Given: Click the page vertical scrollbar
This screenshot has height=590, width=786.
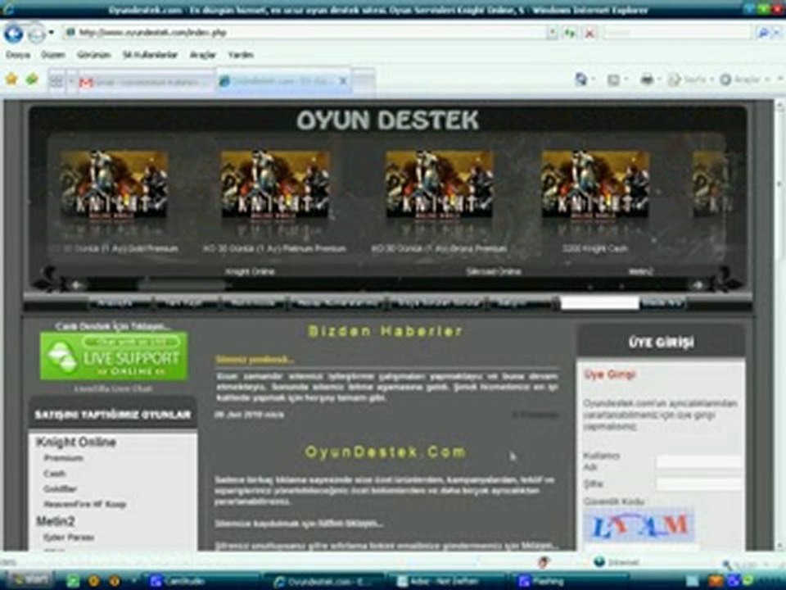Looking at the screenshot, I should [x=779, y=324].
